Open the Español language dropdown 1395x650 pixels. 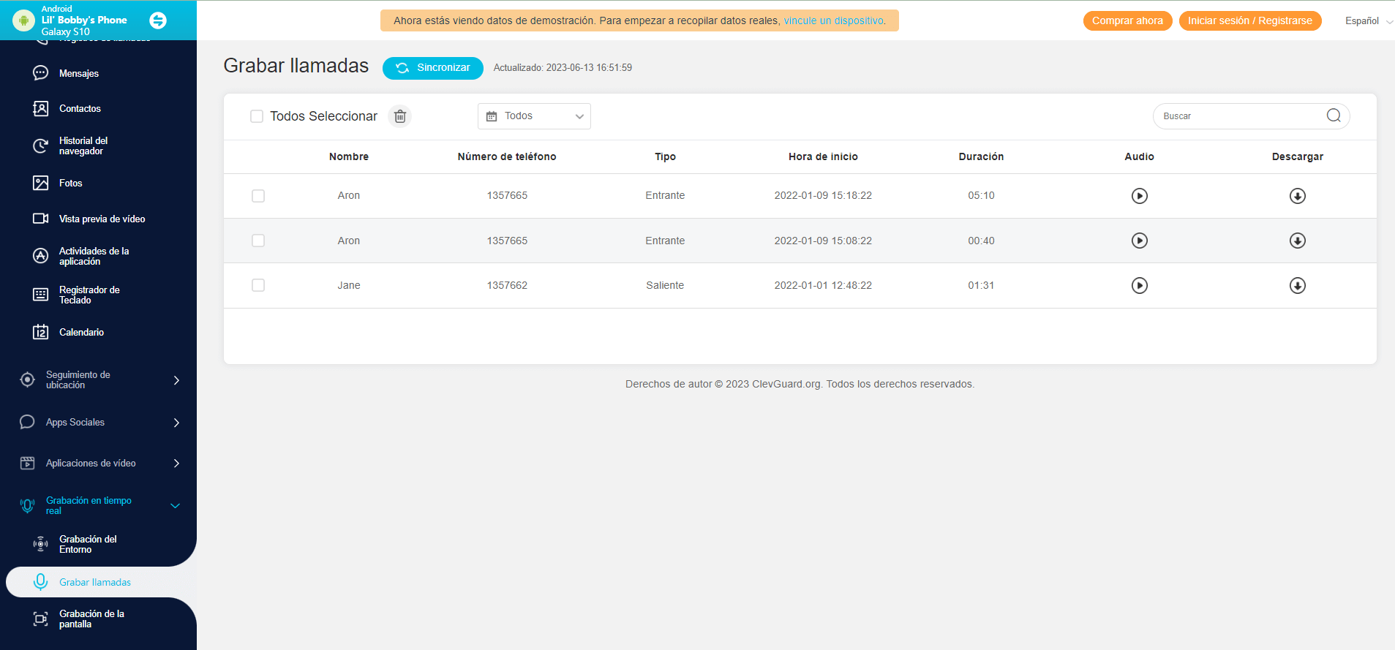pos(1368,20)
